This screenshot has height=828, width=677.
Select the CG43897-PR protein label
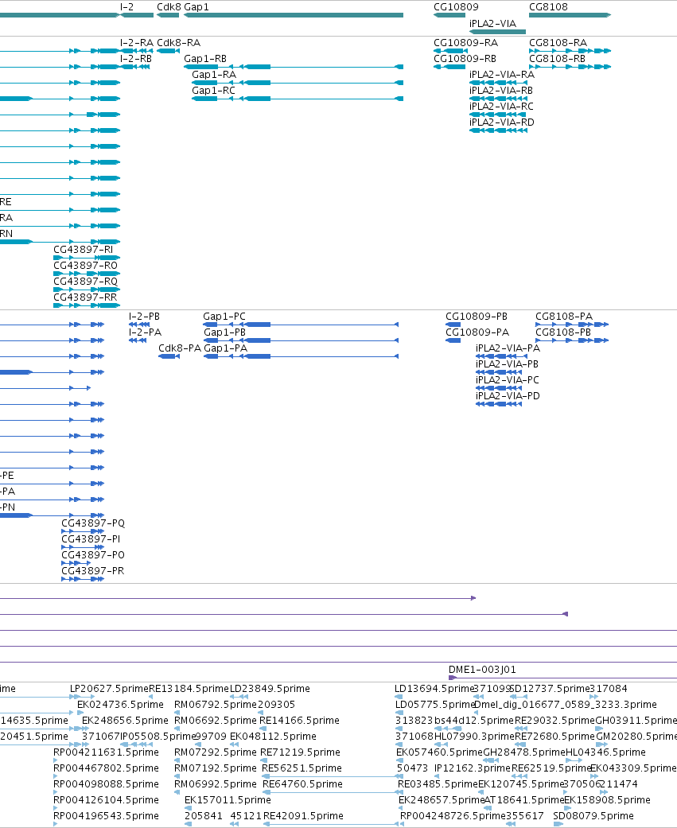[93, 570]
